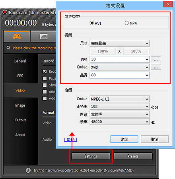
Task: Click the magnifier icon beside recording hint
Action: tap(8, 48)
